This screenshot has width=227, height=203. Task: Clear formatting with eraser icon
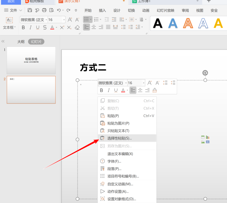77,27
